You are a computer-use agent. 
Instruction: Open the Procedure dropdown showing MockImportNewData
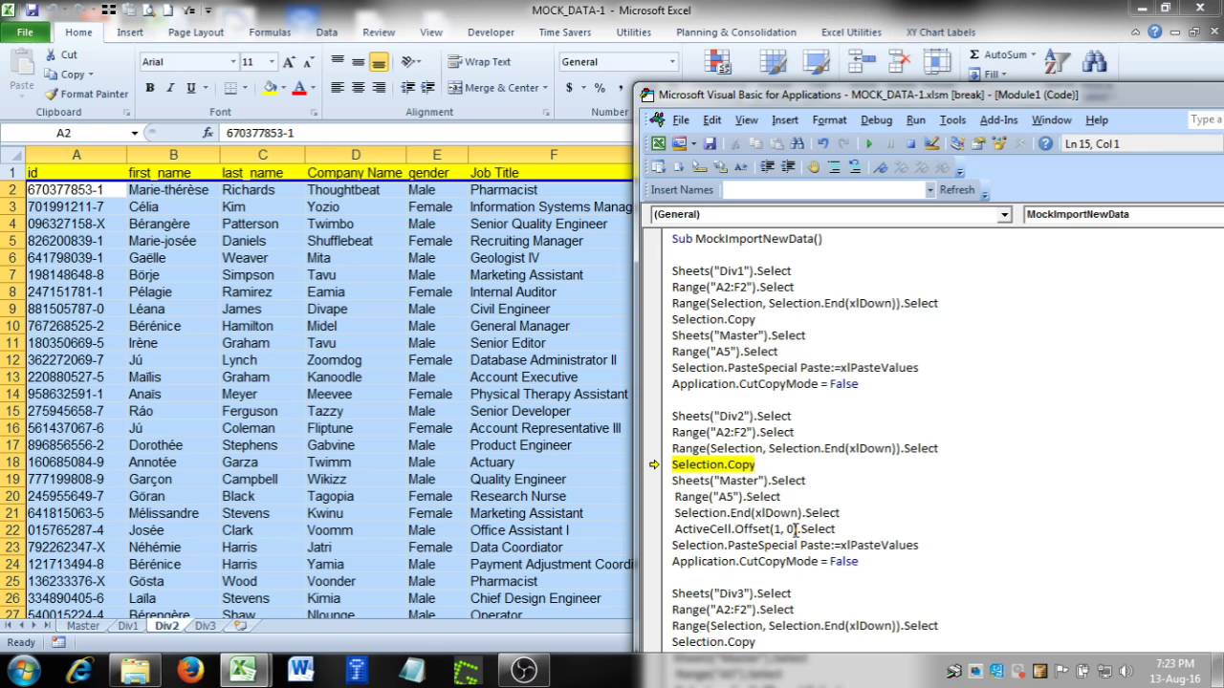[x=1124, y=215]
